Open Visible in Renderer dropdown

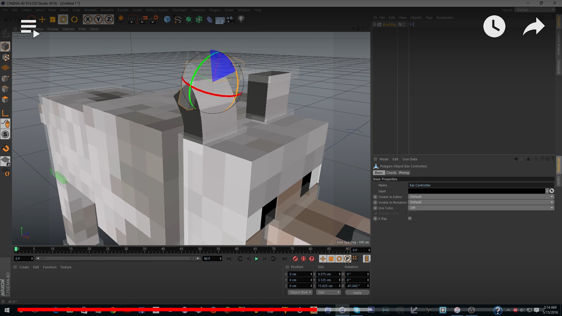coord(481,202)
